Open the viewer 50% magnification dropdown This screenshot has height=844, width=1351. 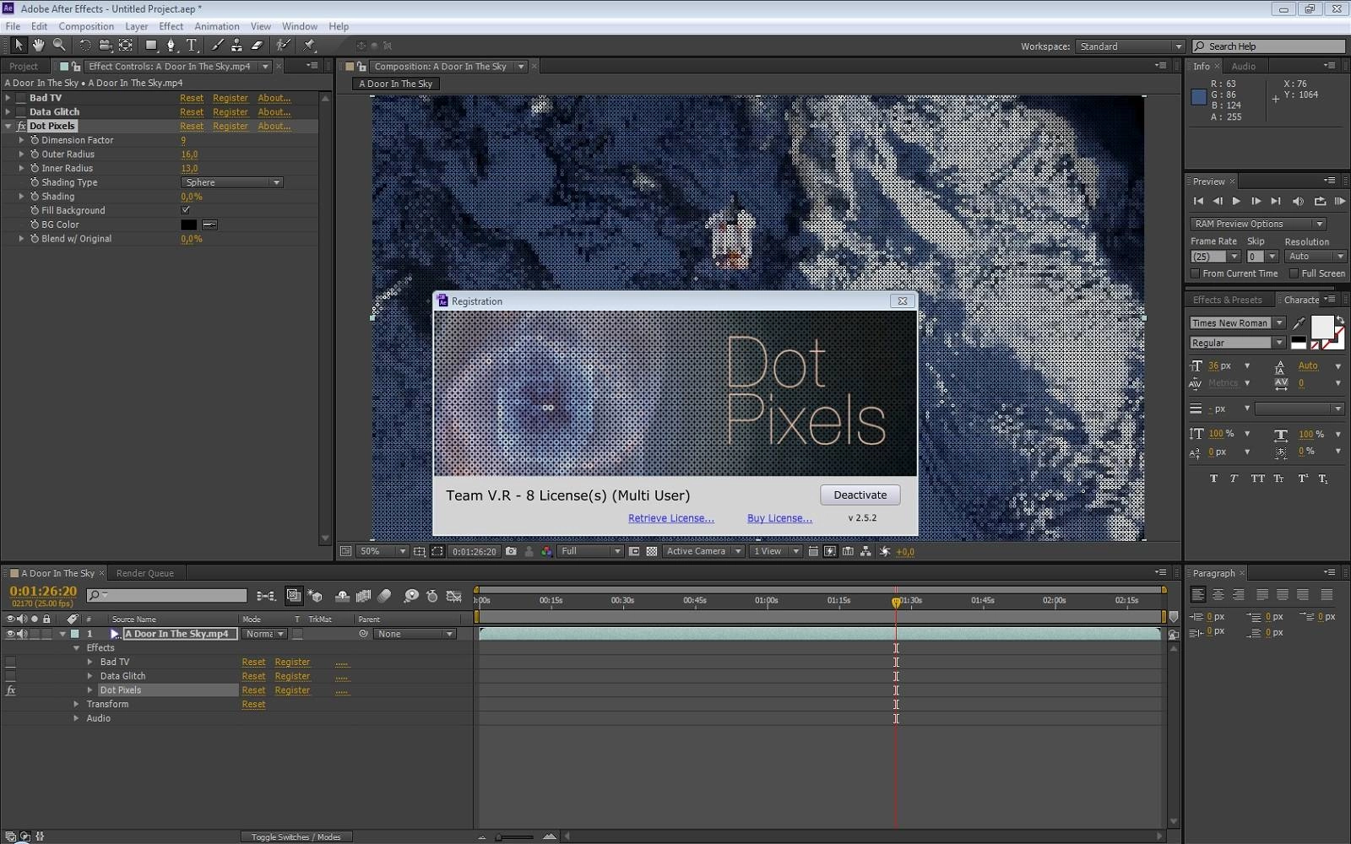(x=383, y=551)
